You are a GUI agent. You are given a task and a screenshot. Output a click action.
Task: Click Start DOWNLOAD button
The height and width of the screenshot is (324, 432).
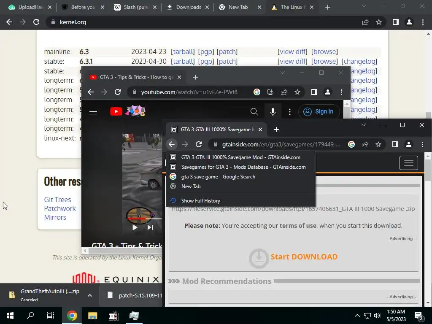point(293,258)
